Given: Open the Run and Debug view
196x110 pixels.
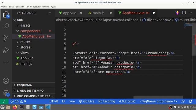Looking at the screenshot, I should 6,50.
